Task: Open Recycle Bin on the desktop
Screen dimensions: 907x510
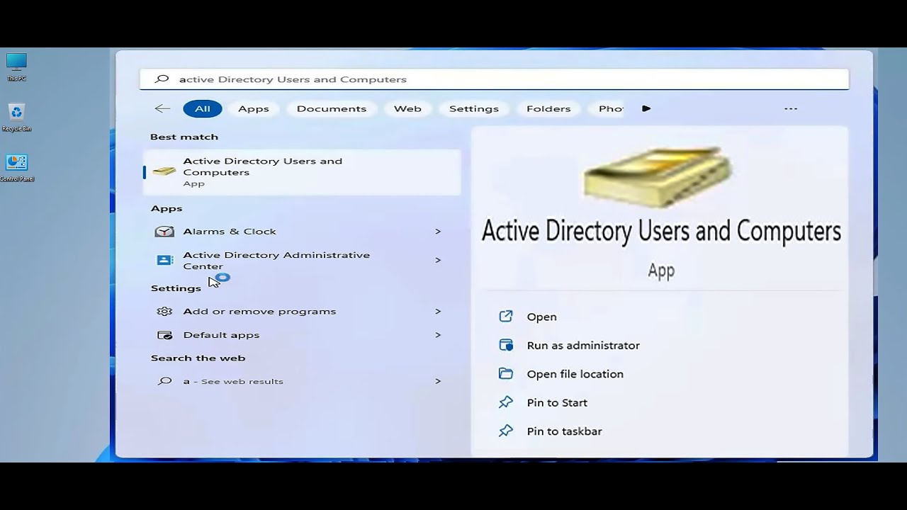Action: (16, 113)
